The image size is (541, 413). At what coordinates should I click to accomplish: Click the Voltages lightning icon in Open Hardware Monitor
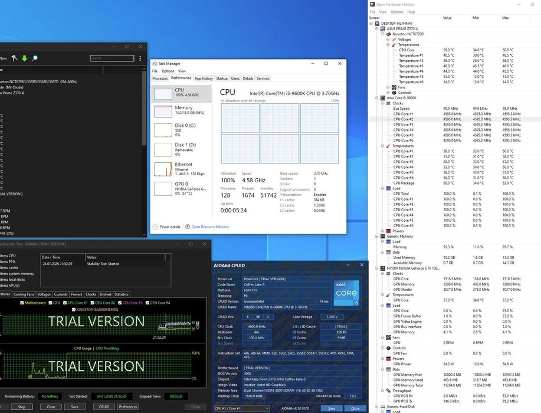click(394, 40)
